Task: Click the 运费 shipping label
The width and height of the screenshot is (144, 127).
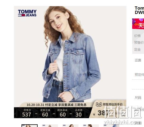Action: click(138, 60)
